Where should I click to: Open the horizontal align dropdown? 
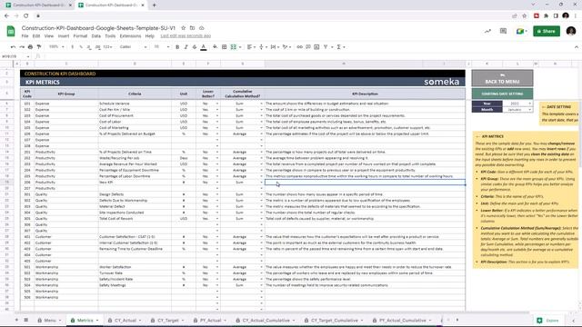tap(251, 47)
